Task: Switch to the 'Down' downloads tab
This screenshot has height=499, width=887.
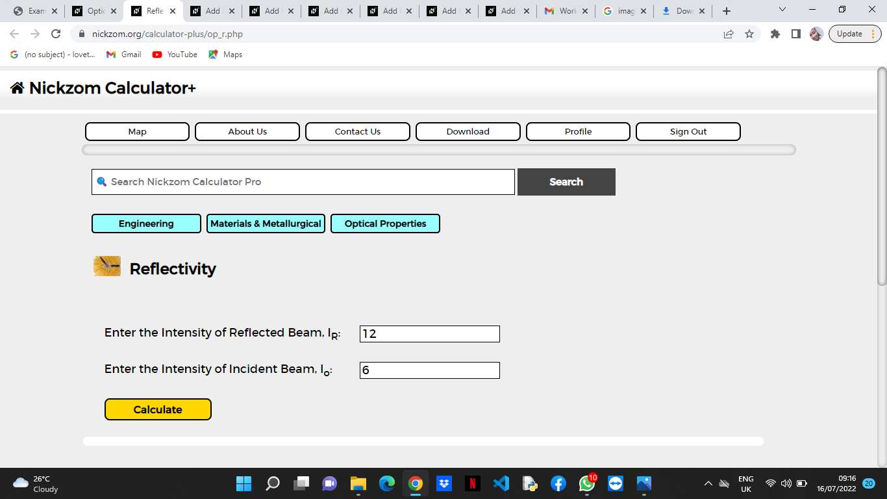Action: [x=684, y=11]
